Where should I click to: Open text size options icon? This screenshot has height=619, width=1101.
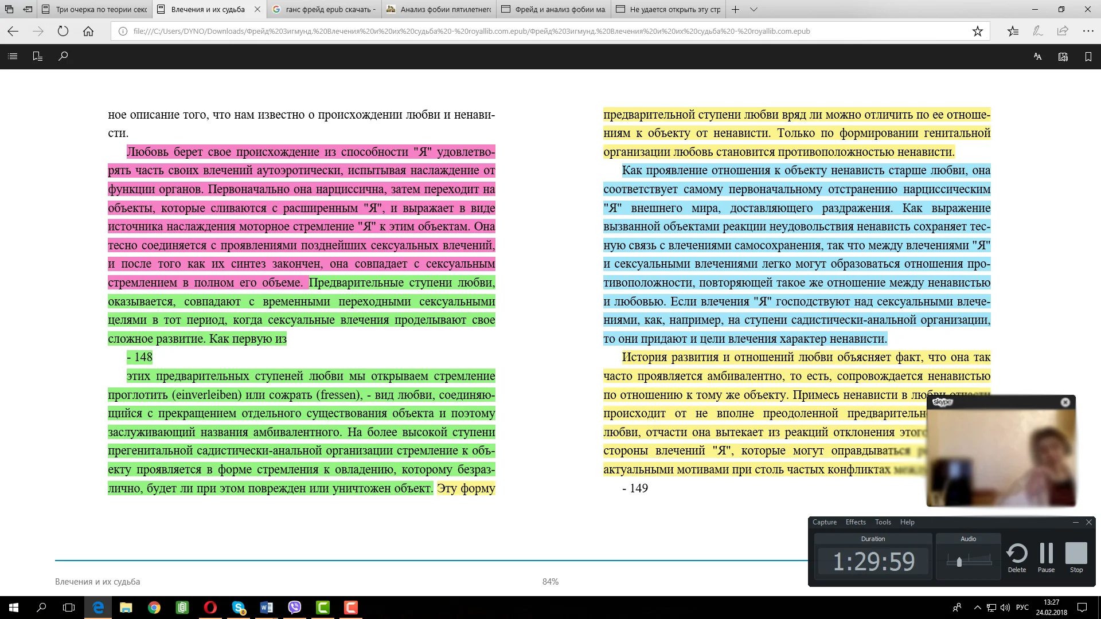[1037, 56]
